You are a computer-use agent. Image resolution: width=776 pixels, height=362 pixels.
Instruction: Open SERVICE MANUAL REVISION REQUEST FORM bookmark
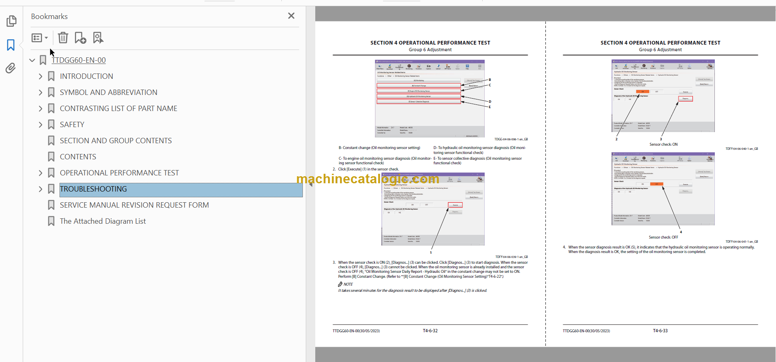(x=134, y=205)
